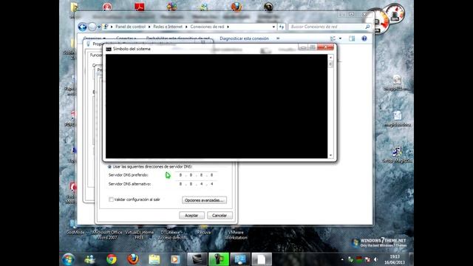Check 'Validar configuración al salir'
Viewport: 473px width, 266px height.
pyautogui.click(x=112, y=199)
